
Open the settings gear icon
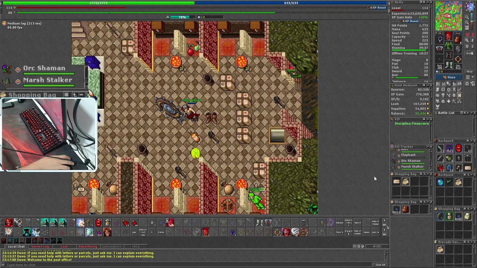pyautogui.click(x=467, y=84)
